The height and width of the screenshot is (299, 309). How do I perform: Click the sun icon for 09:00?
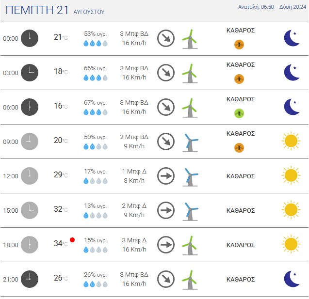[291, 141]
